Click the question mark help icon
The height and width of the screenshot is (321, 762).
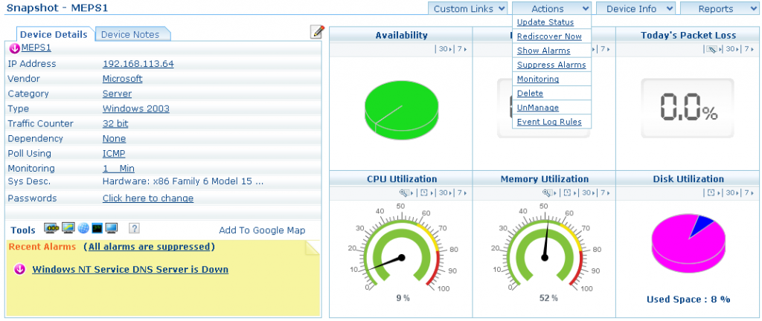click(x=134, y=228)
